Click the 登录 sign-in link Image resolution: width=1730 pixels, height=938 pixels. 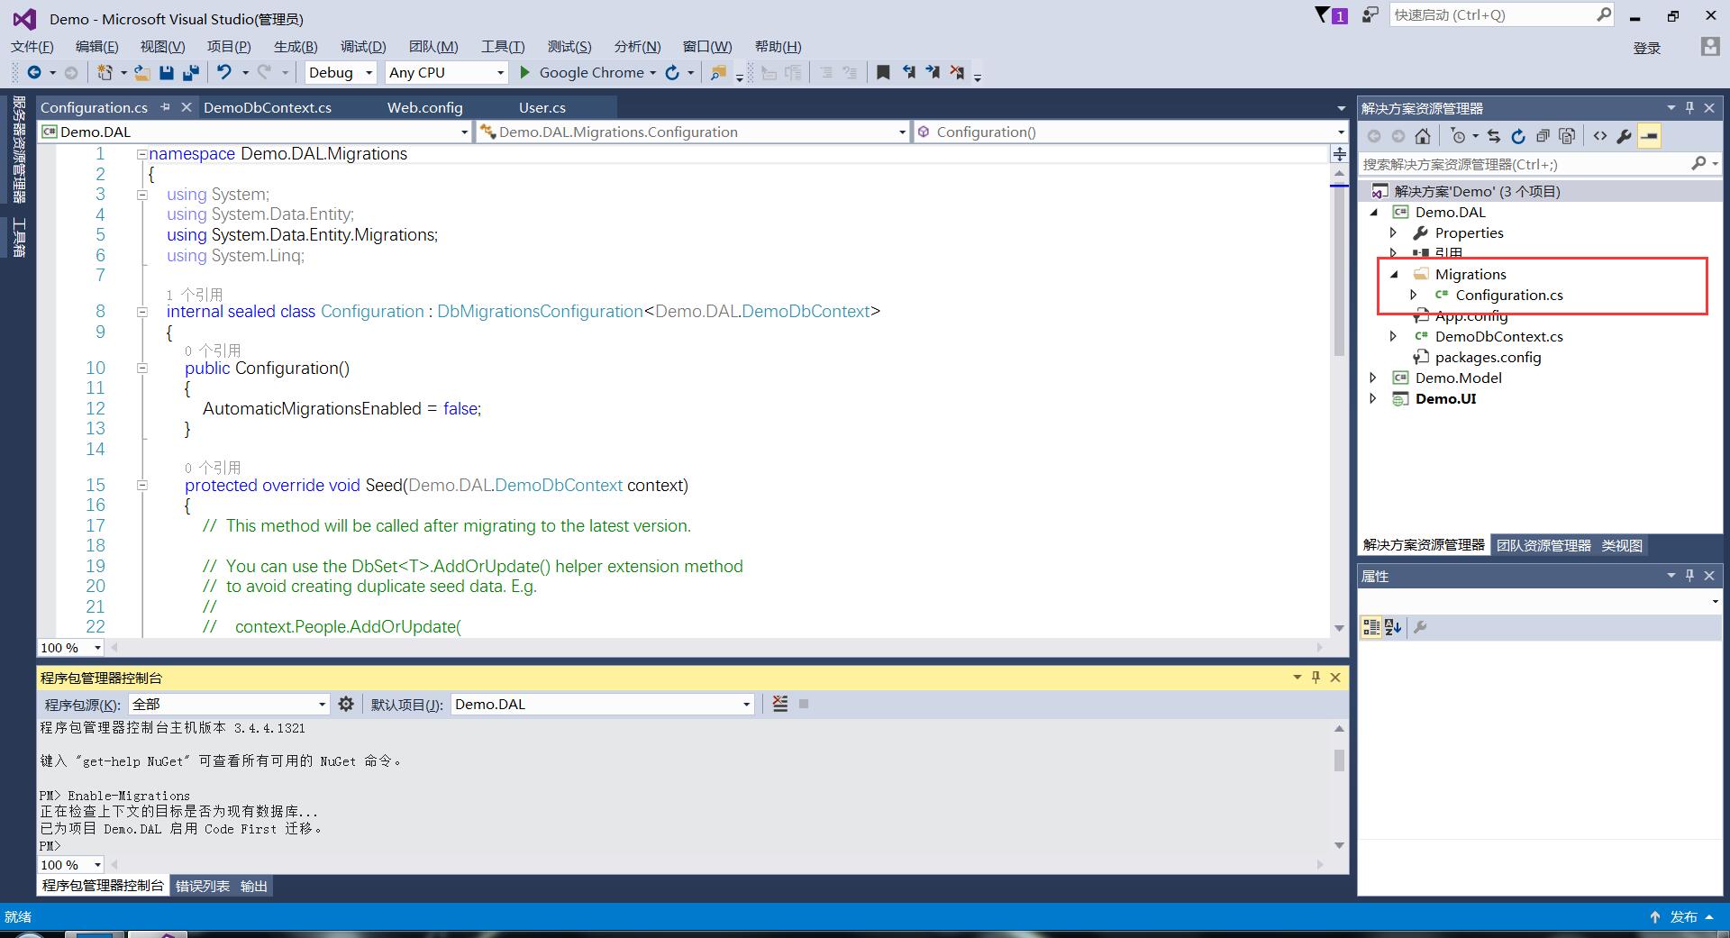click(x=1647, y=48)
